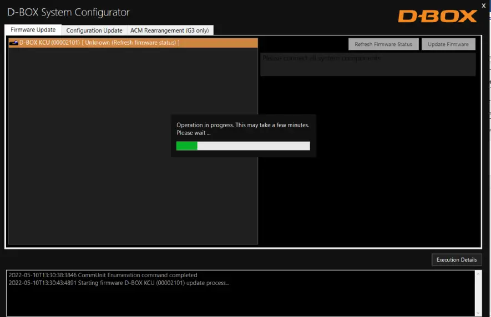Select log line 'Starting firmware D-BOX KCU update process'

119,283
